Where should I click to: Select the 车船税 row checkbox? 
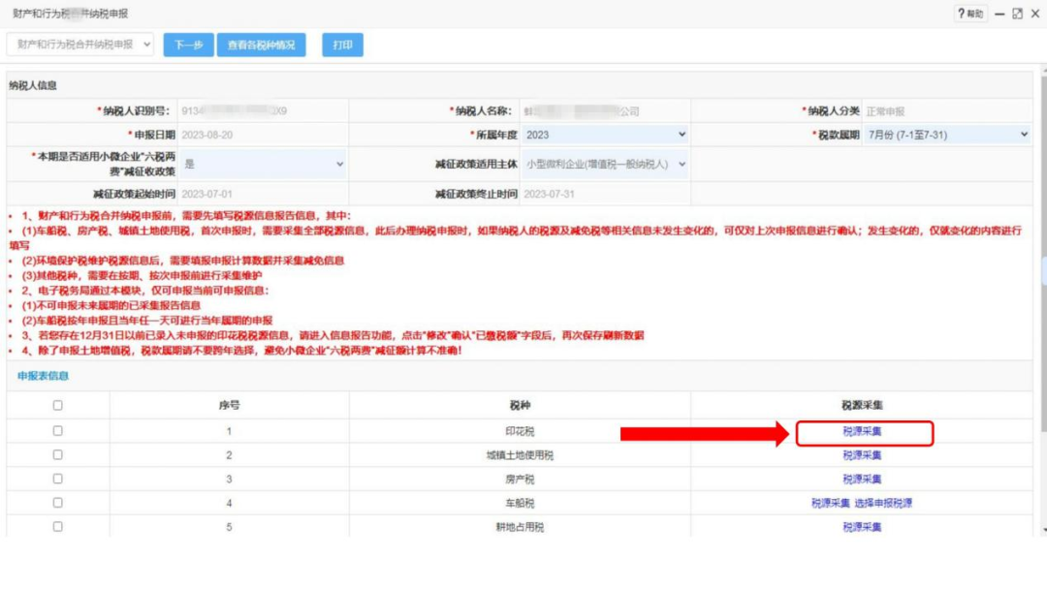coord(58,503)
